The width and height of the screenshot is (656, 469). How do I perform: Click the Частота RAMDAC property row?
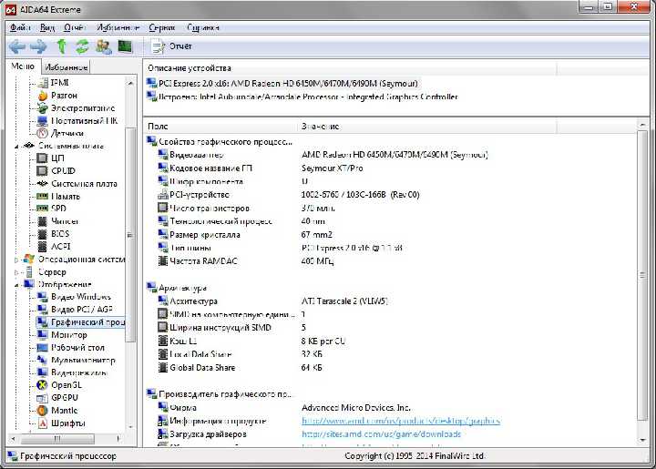tap(245, 260)
